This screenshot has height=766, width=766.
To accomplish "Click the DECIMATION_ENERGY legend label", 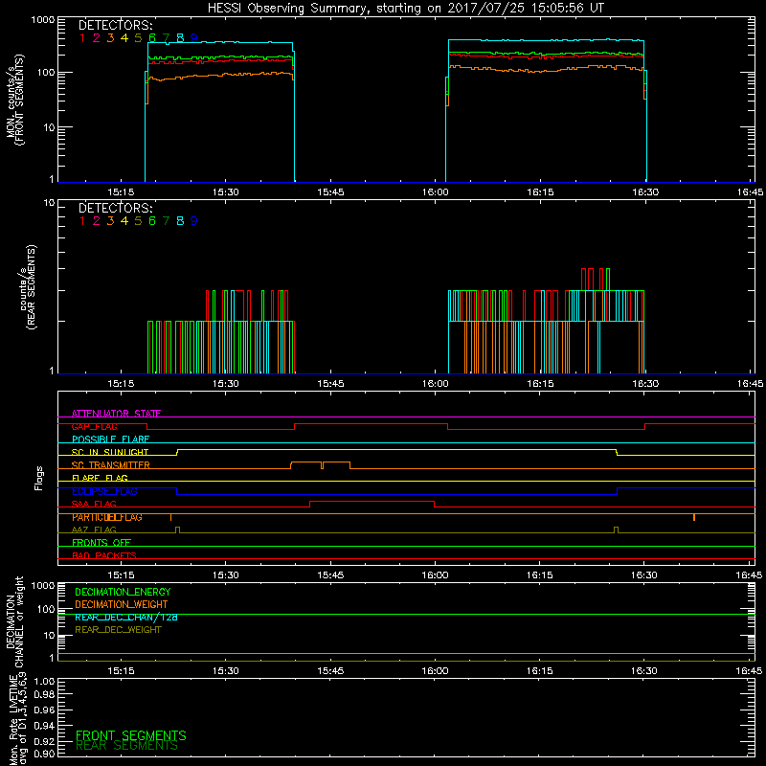I will pos(123,592).
